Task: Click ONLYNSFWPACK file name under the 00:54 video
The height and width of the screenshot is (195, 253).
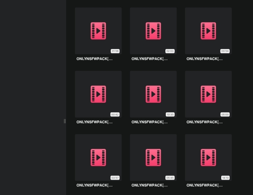Action: click(x=205, y=59)
